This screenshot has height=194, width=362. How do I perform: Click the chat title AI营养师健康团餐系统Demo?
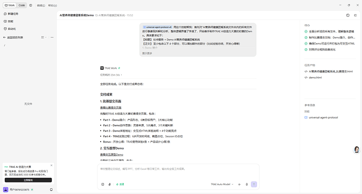point(77,15)
